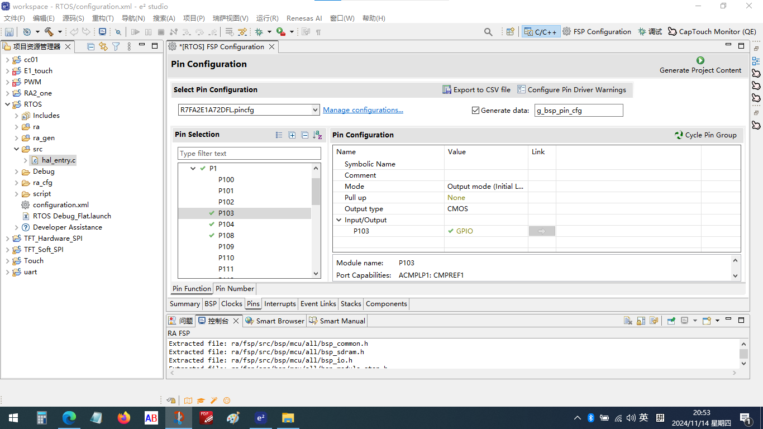763x429 pixels.
Task: Click the Run launch icon with toolbox
Action: coord(281,32)
